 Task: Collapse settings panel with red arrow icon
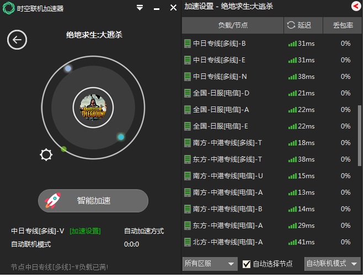tap(356, 6)
